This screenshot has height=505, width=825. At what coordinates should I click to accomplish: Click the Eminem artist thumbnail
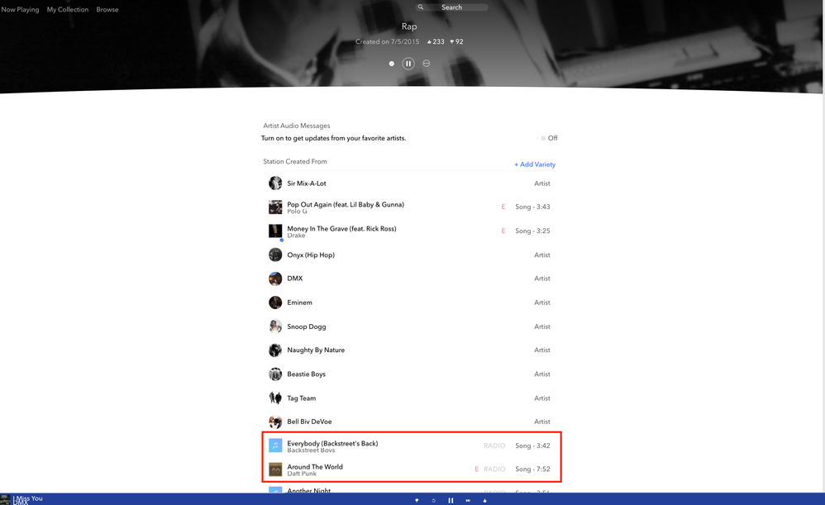coord(275,303)
